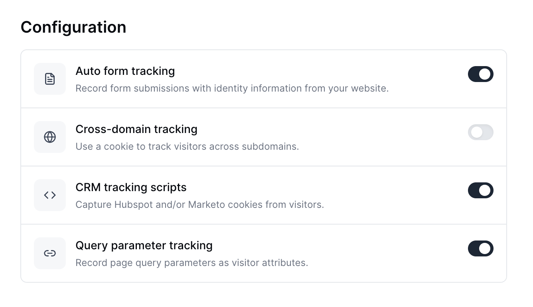
Task: Click the 'Record page query parameters' description
Action: [191, 263]
